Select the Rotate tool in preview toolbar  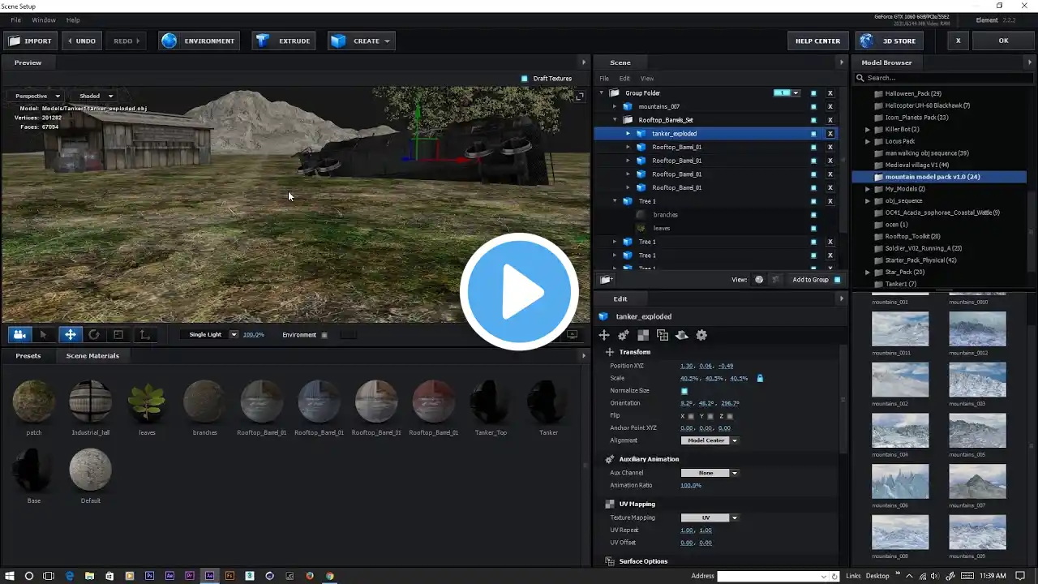(94, 334)
